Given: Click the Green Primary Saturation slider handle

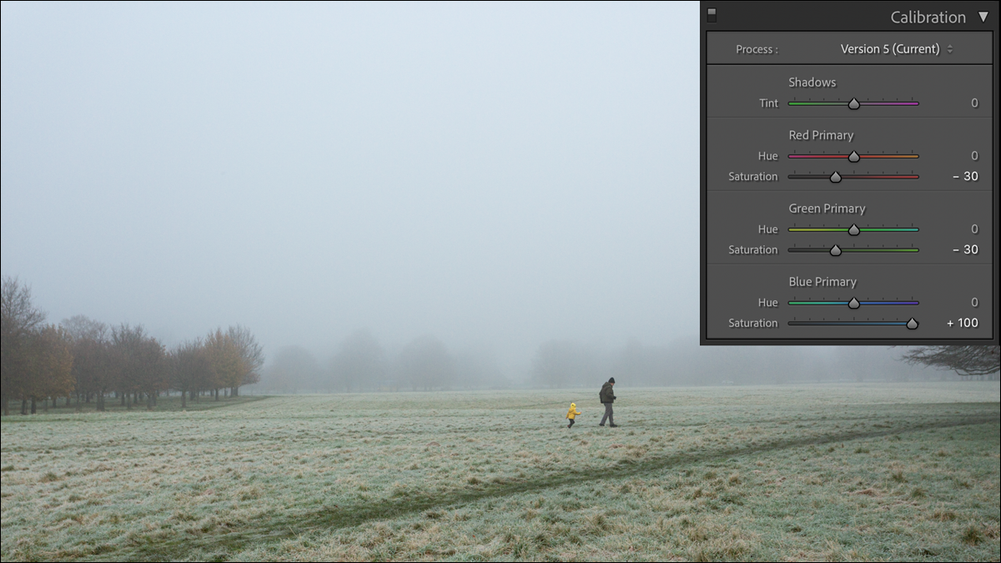Looking at the screenshot, I should 835,250.
